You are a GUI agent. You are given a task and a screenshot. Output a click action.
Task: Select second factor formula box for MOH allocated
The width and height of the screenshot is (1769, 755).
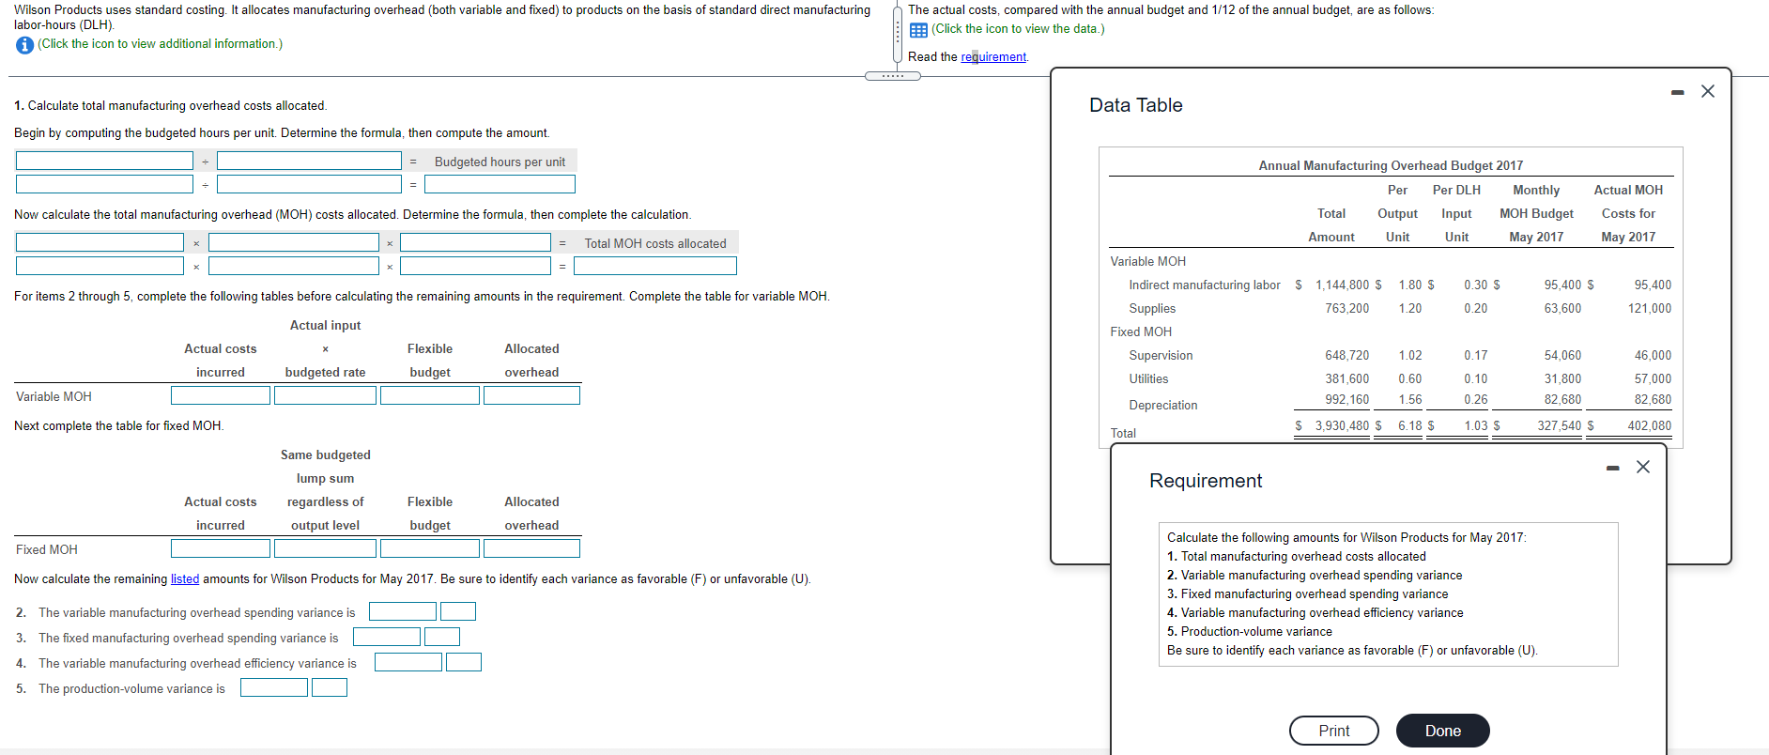[294, 242]
